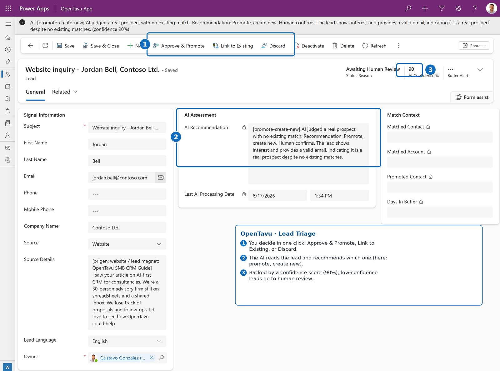This screenshot has width=500, height=371.
Task: Click Deactivate in the command bar
Action: point(309,46)
